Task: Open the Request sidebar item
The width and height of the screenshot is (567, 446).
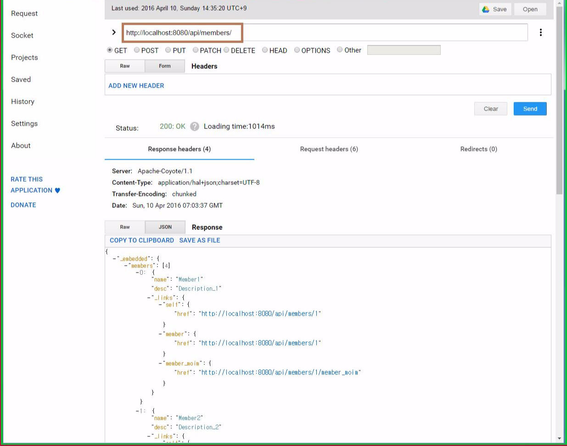Action: 24,13
